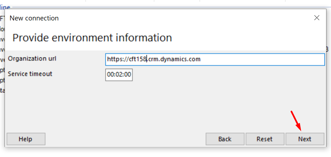The width and height of the screenshot is (331, 157).
Task: Click the "Organization url" label
Action: tap(32, 59)
